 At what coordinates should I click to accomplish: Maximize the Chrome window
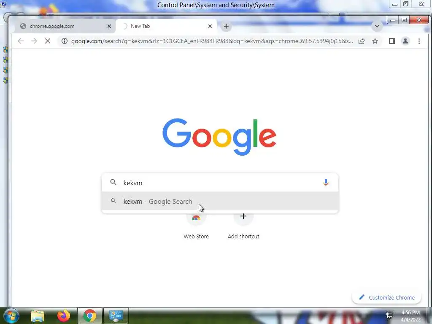(404, 20)
